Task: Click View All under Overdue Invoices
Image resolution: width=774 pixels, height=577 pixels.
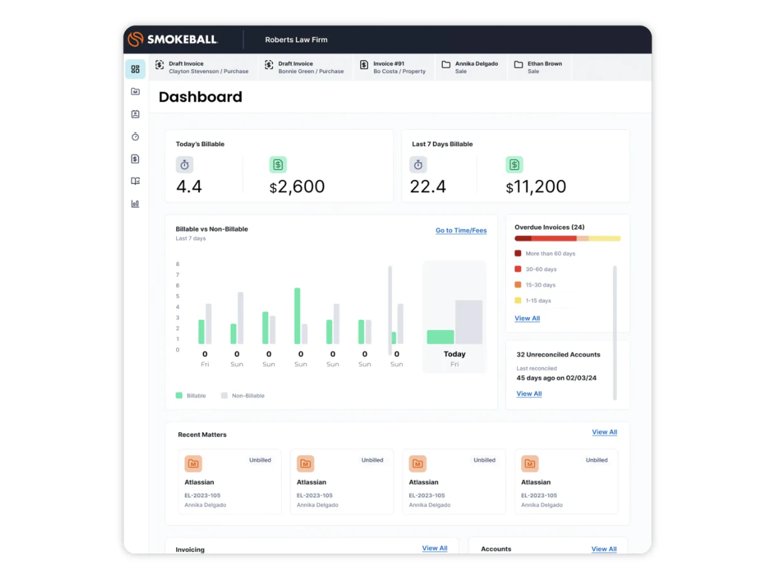Action: [527, 319]
